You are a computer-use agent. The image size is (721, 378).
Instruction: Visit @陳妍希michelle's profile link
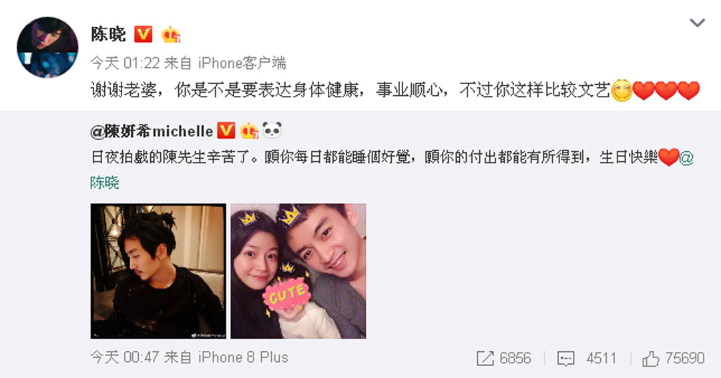(152, 131)
